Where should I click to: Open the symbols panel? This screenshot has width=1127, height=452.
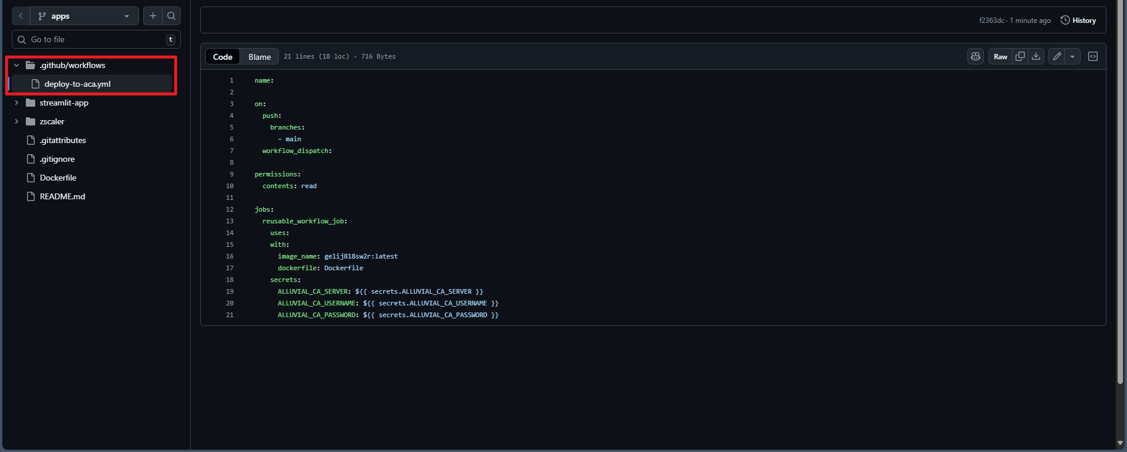[x=1093, y=56]
